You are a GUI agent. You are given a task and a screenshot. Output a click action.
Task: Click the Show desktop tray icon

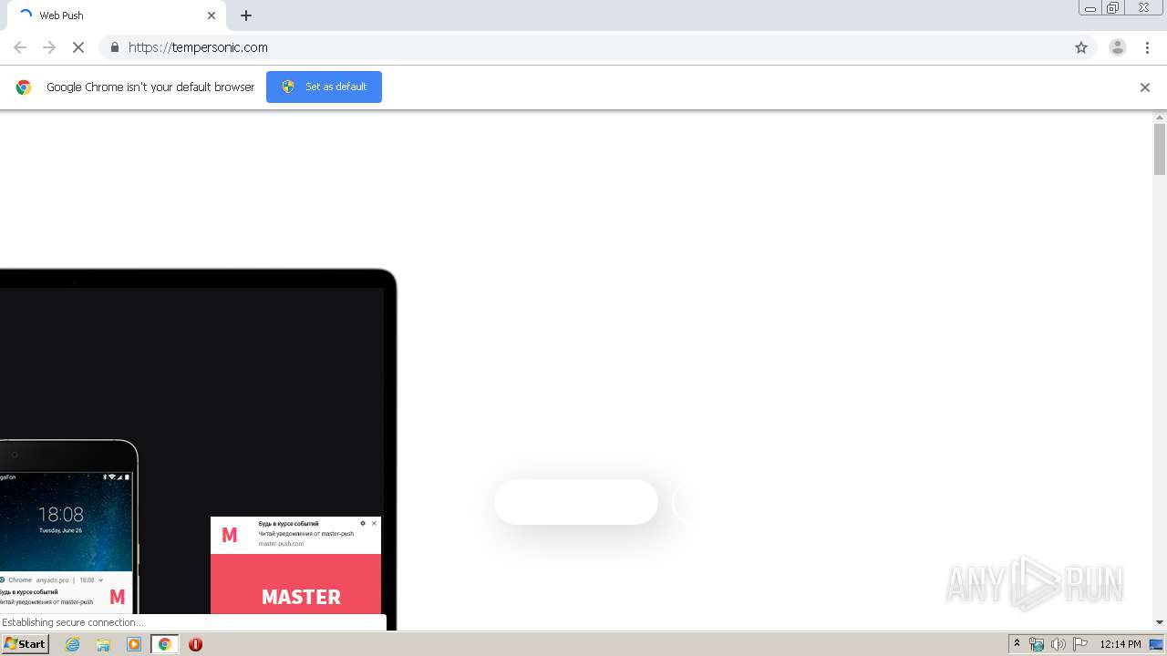[1156, 644]
